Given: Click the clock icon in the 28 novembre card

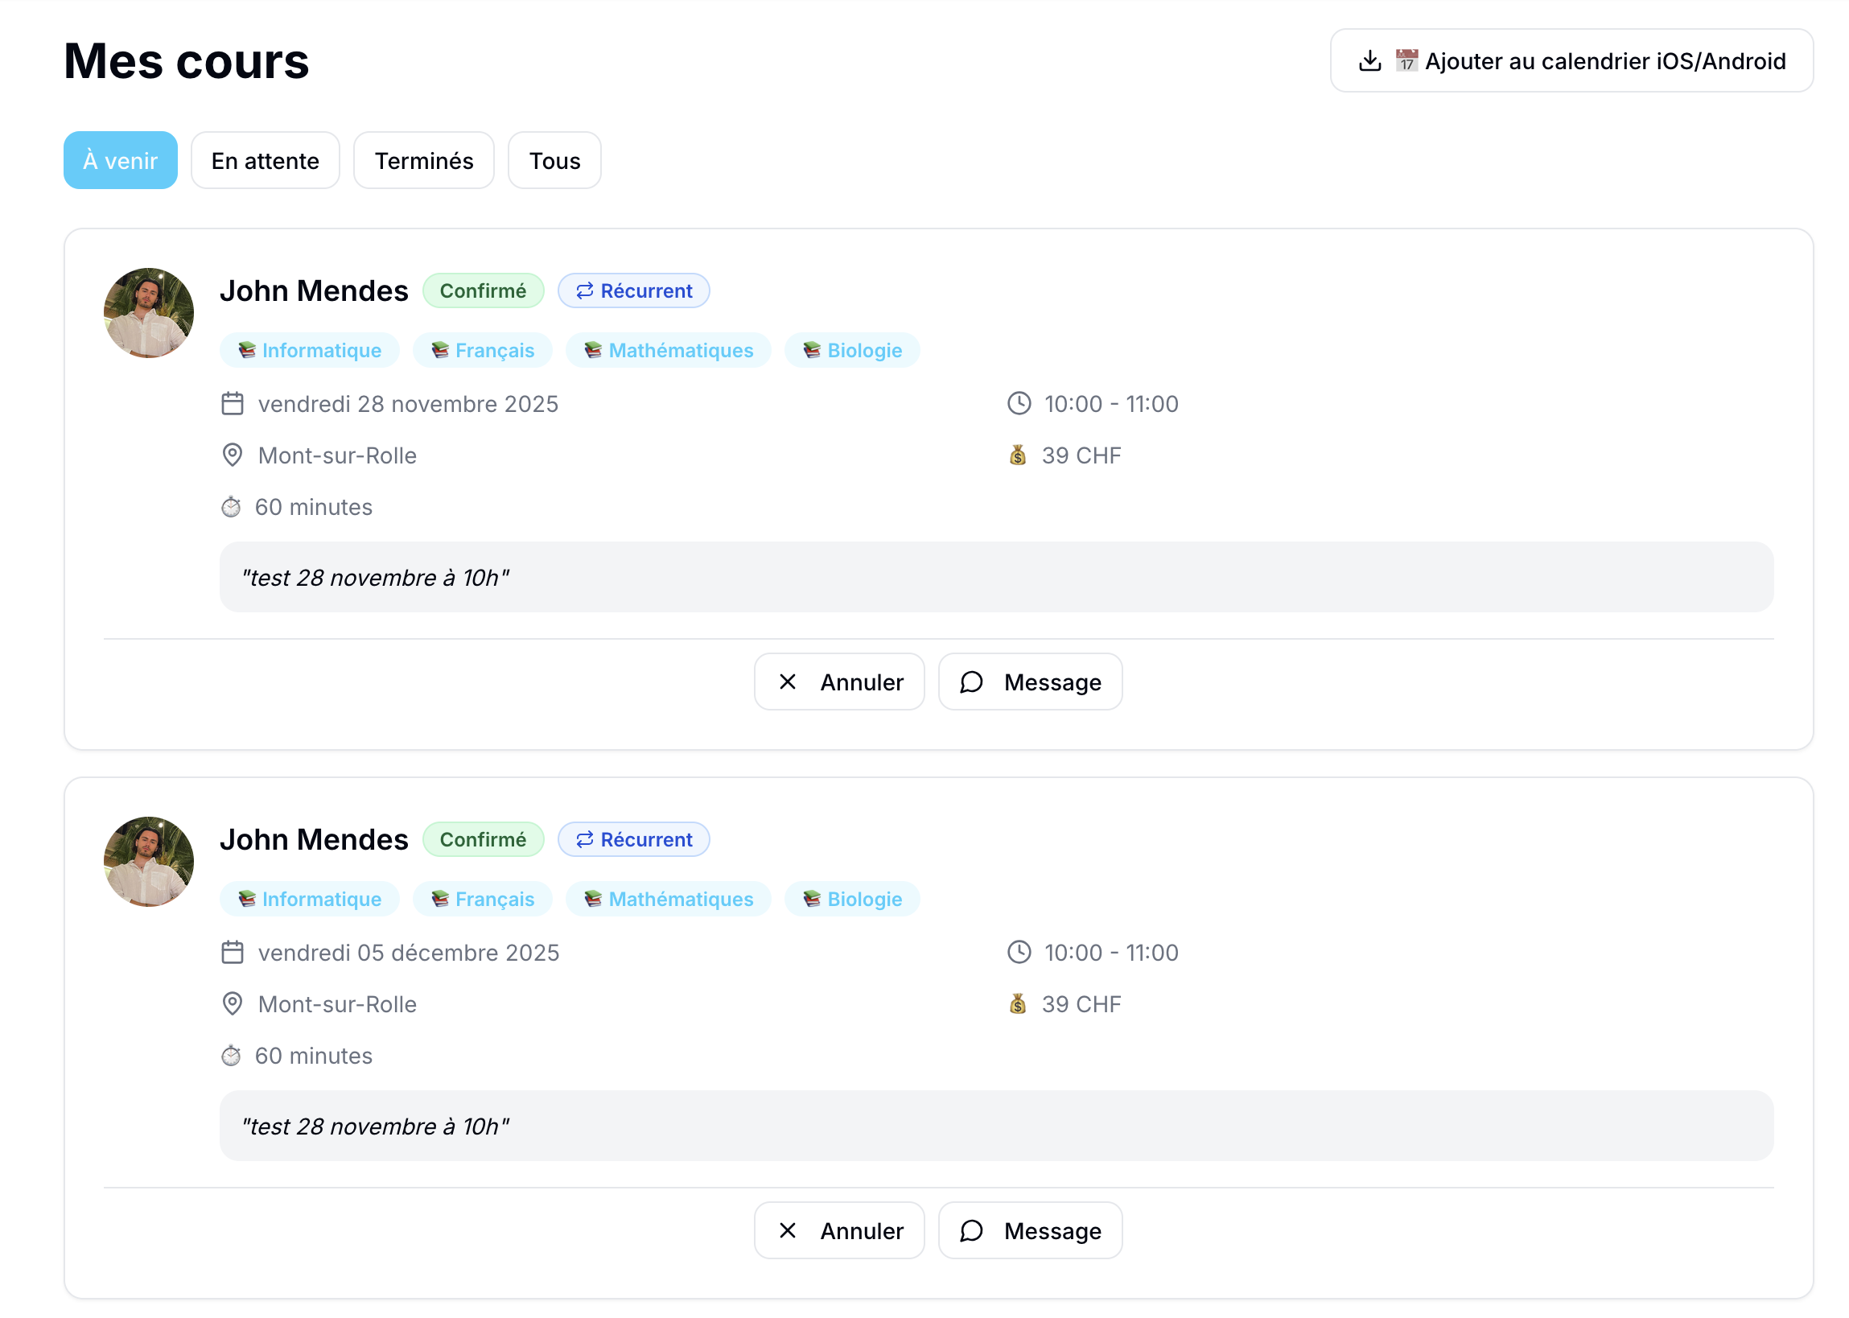Looking at the screenshot, I should pyautogui.click(x=1018, y=404).
